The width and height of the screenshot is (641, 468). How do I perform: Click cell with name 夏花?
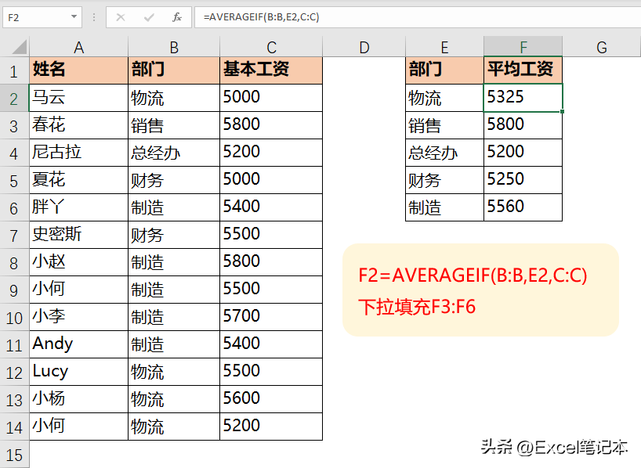coord(78,180)
